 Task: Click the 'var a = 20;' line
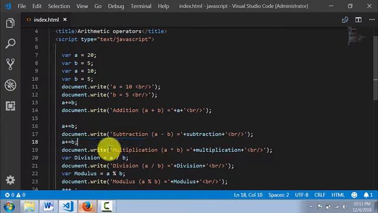point(79,55)
